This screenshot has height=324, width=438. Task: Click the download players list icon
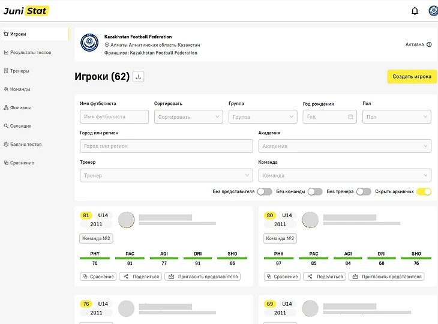pyautogui.click(x=138, y=76)
